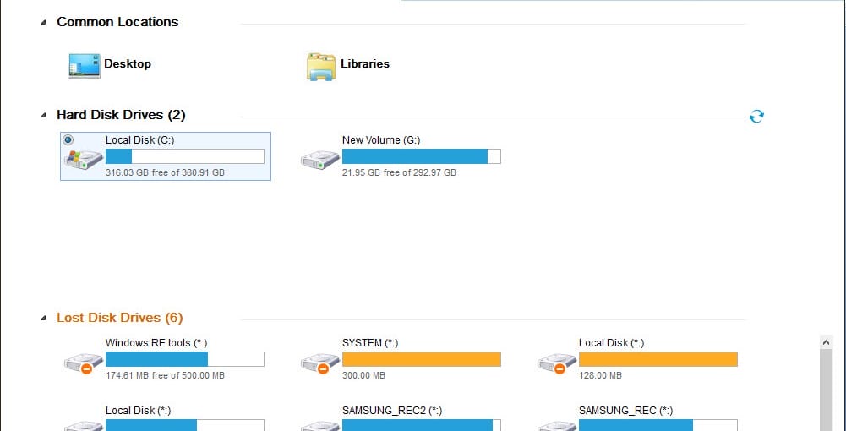This screenshot has height=431, width=846.
Task: Click the refresh drives icon
Action: pos(756,117)
